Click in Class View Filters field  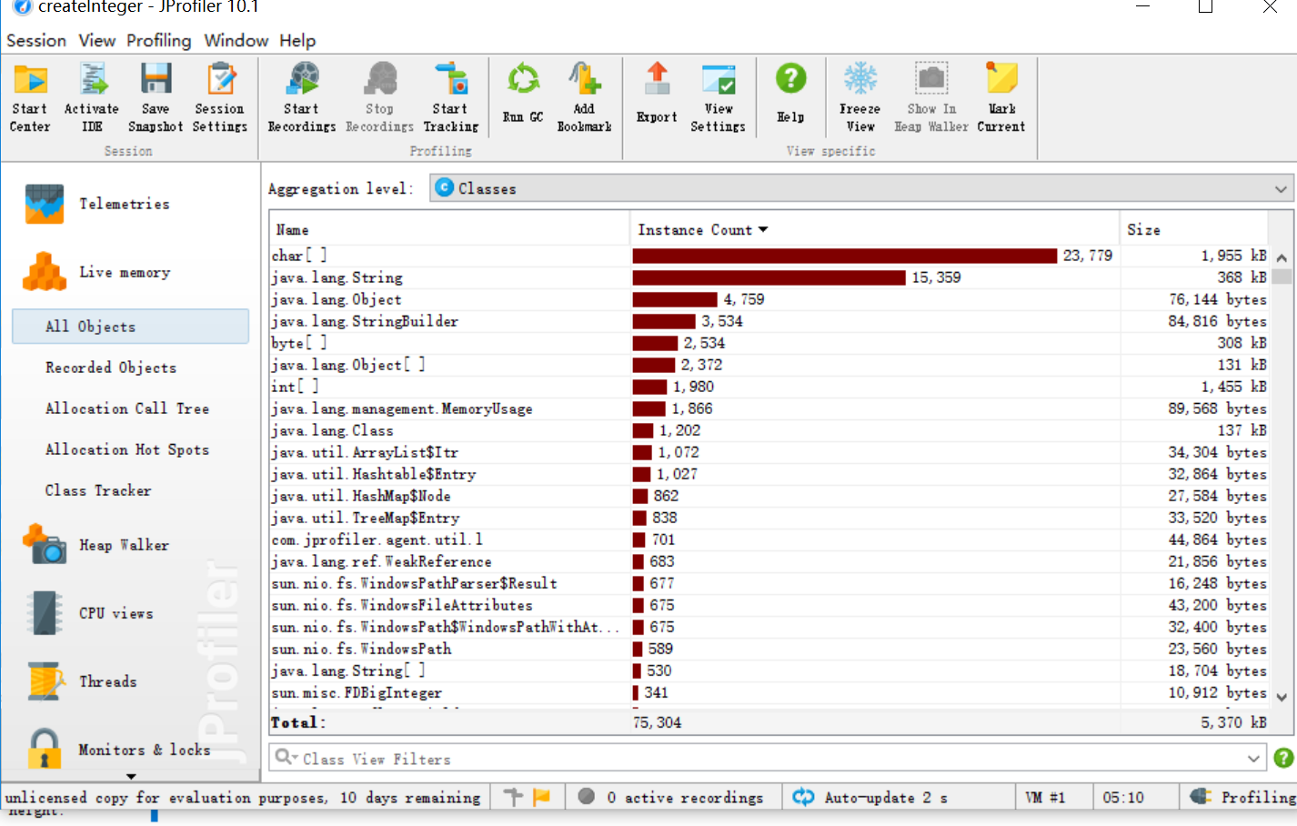click(x=769, y=758)
